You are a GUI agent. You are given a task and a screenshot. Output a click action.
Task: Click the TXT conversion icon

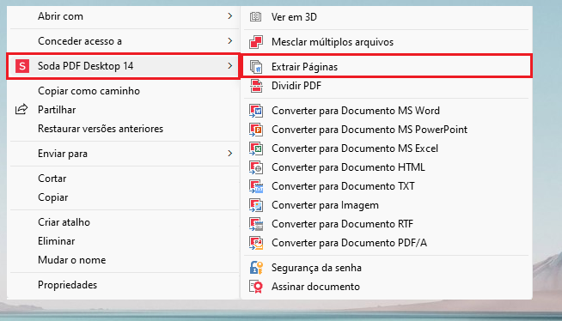coord(256,186)
